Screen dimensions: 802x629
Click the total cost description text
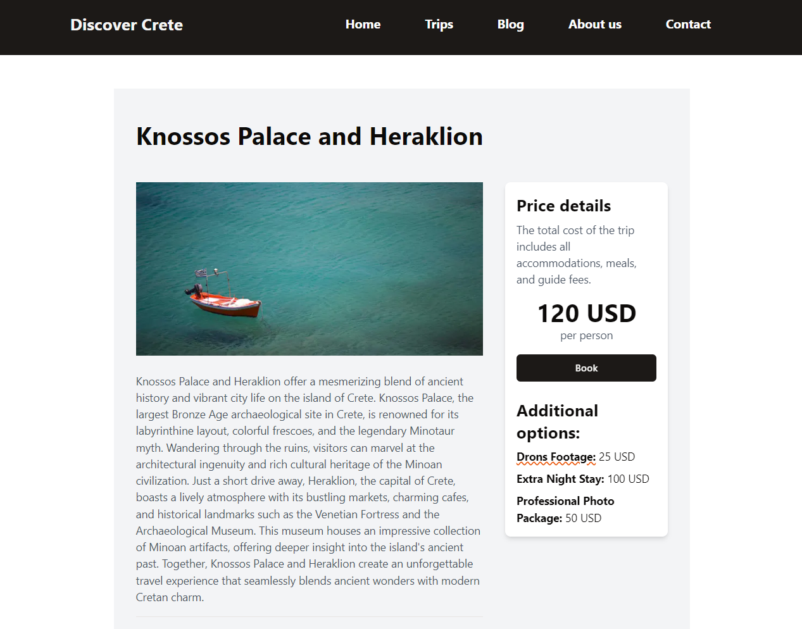click(576, 255)
